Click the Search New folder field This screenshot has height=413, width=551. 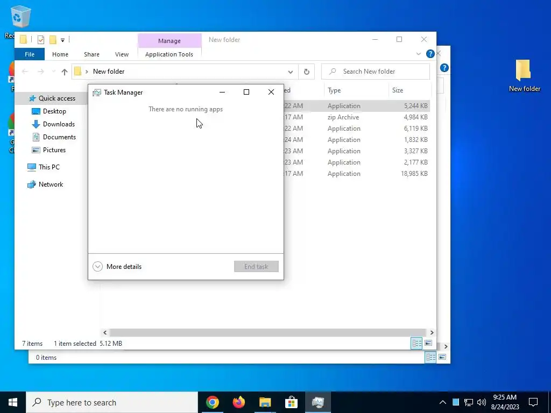(375, 72)
